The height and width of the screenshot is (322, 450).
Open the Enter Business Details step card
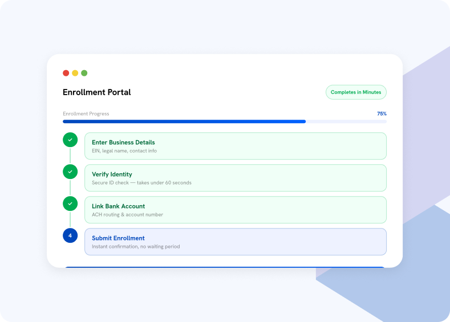[x=236, y=146]
